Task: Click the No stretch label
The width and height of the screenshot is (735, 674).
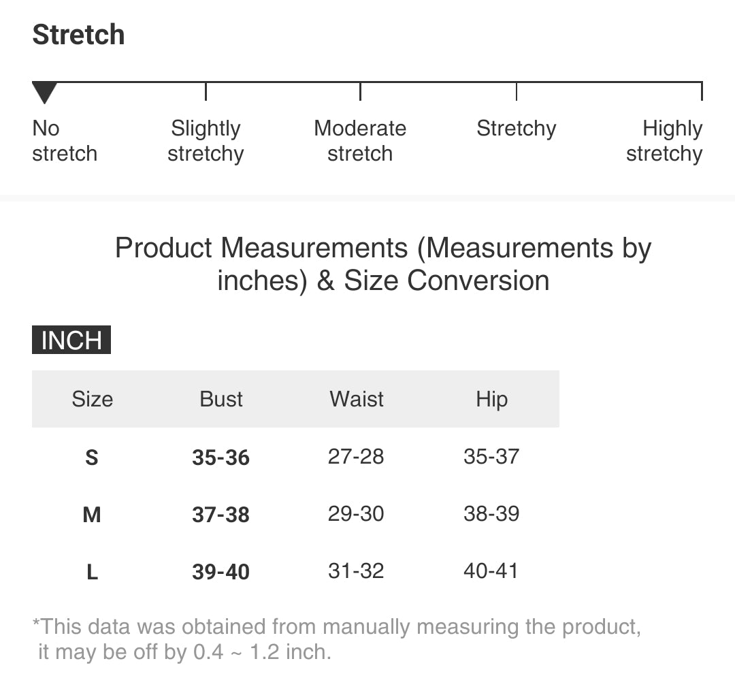Action: coord(64,141)
